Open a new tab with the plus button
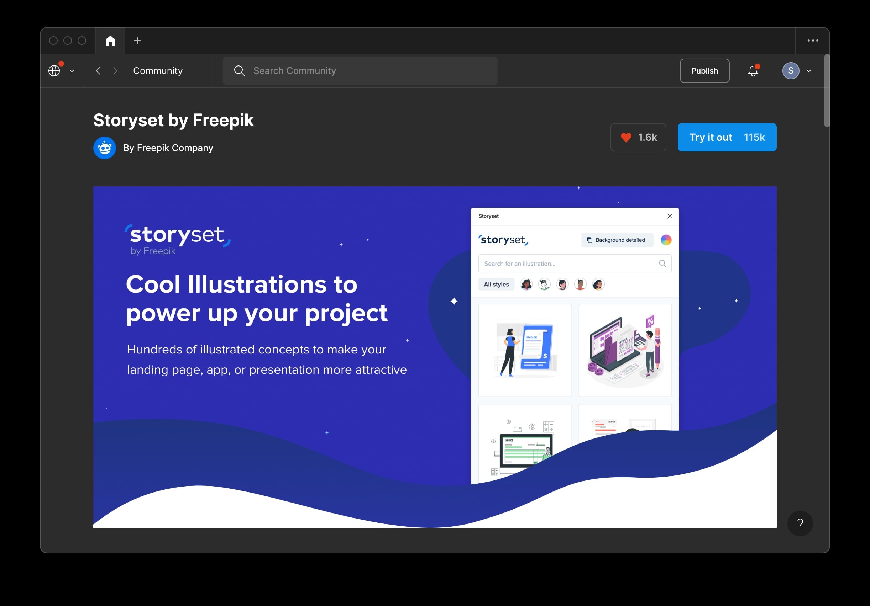Screen dimensions: 870x606 (137, 41)
